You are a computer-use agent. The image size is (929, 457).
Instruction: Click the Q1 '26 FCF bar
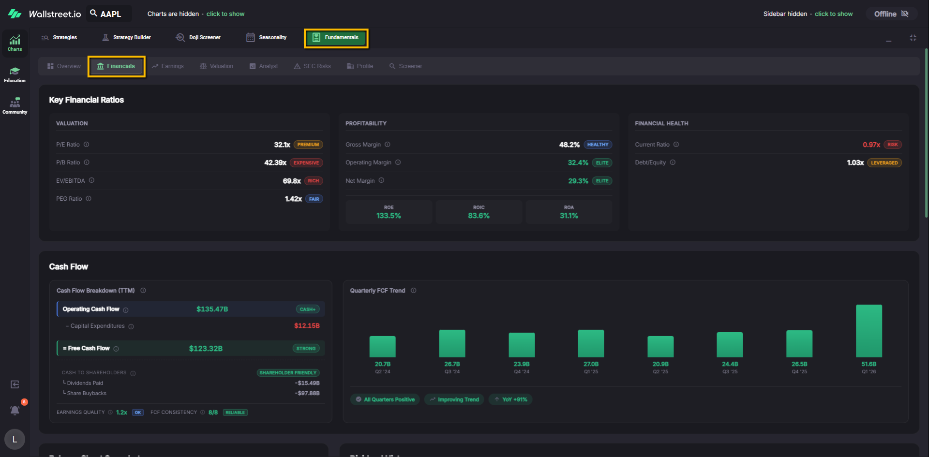[x=869, y=331]
